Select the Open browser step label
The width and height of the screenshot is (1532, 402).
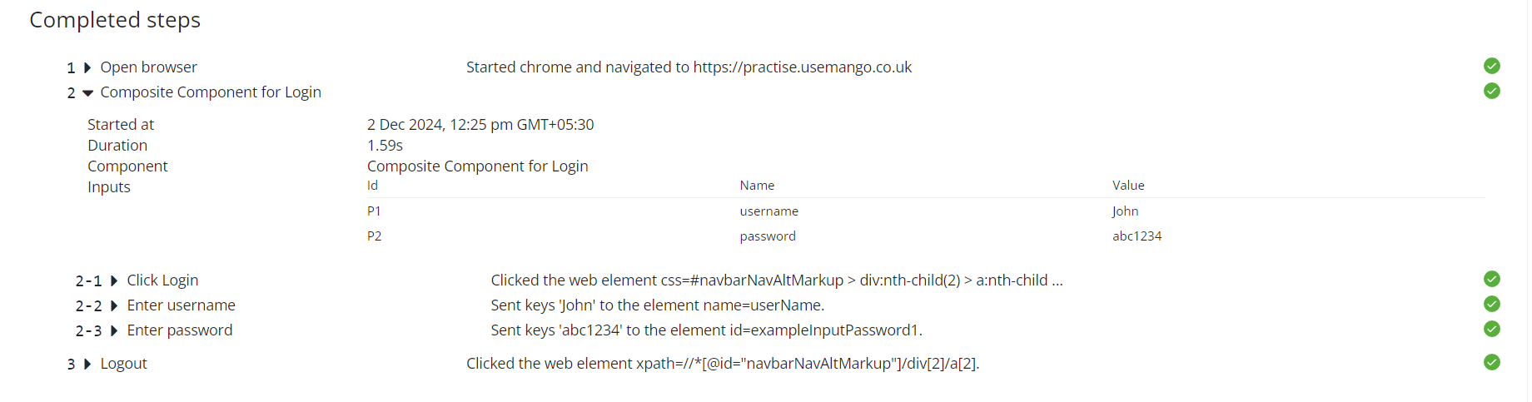148,67
